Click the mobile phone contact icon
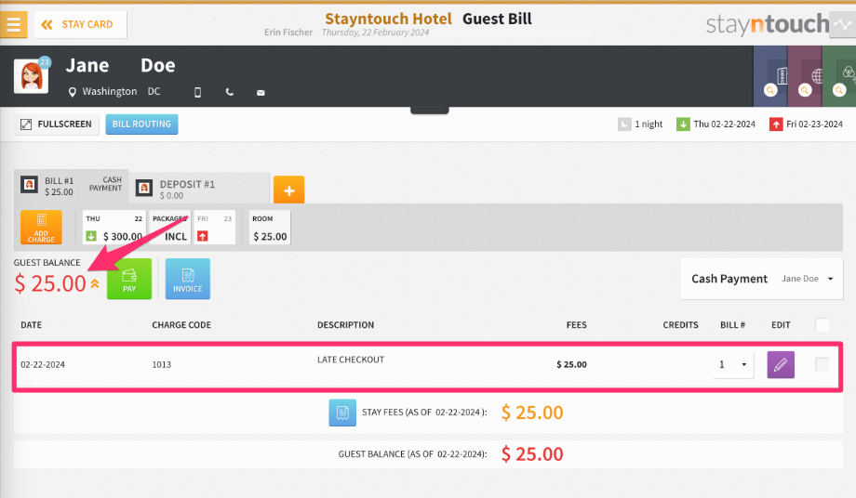 pyautogui.click(x=197, y=93)
